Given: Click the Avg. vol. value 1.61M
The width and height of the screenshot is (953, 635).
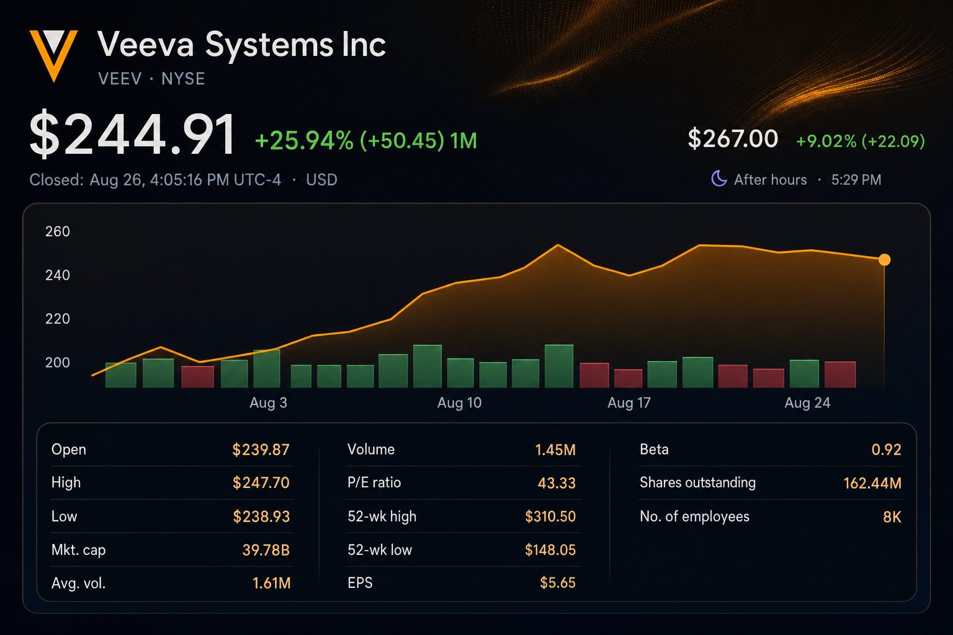Looking at the screenshot, I should click(x=271, y=583).
